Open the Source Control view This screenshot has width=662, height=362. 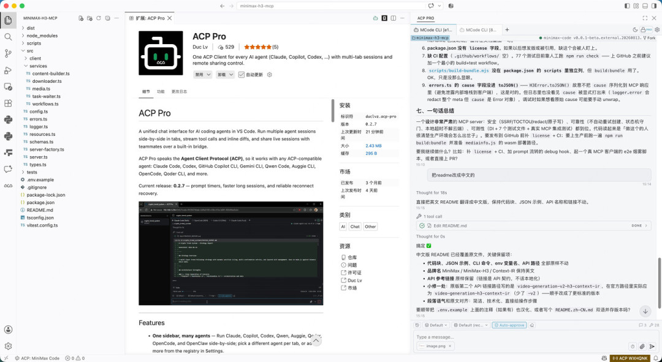point(8,53)
